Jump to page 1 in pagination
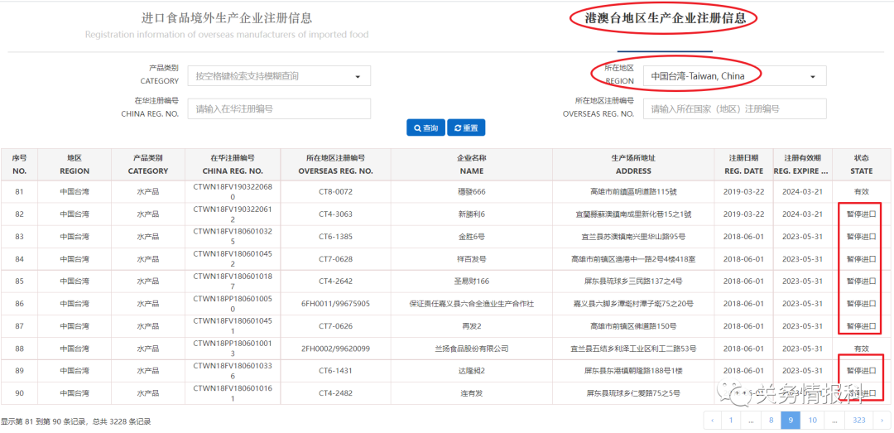The image size is (894, 433). (731, 421)
